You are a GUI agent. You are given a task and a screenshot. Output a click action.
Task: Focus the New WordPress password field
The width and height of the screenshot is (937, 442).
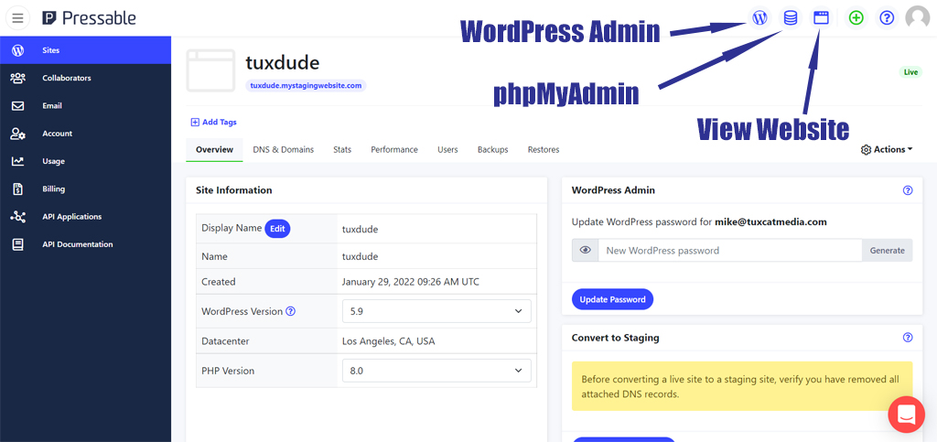pos(730,250)
